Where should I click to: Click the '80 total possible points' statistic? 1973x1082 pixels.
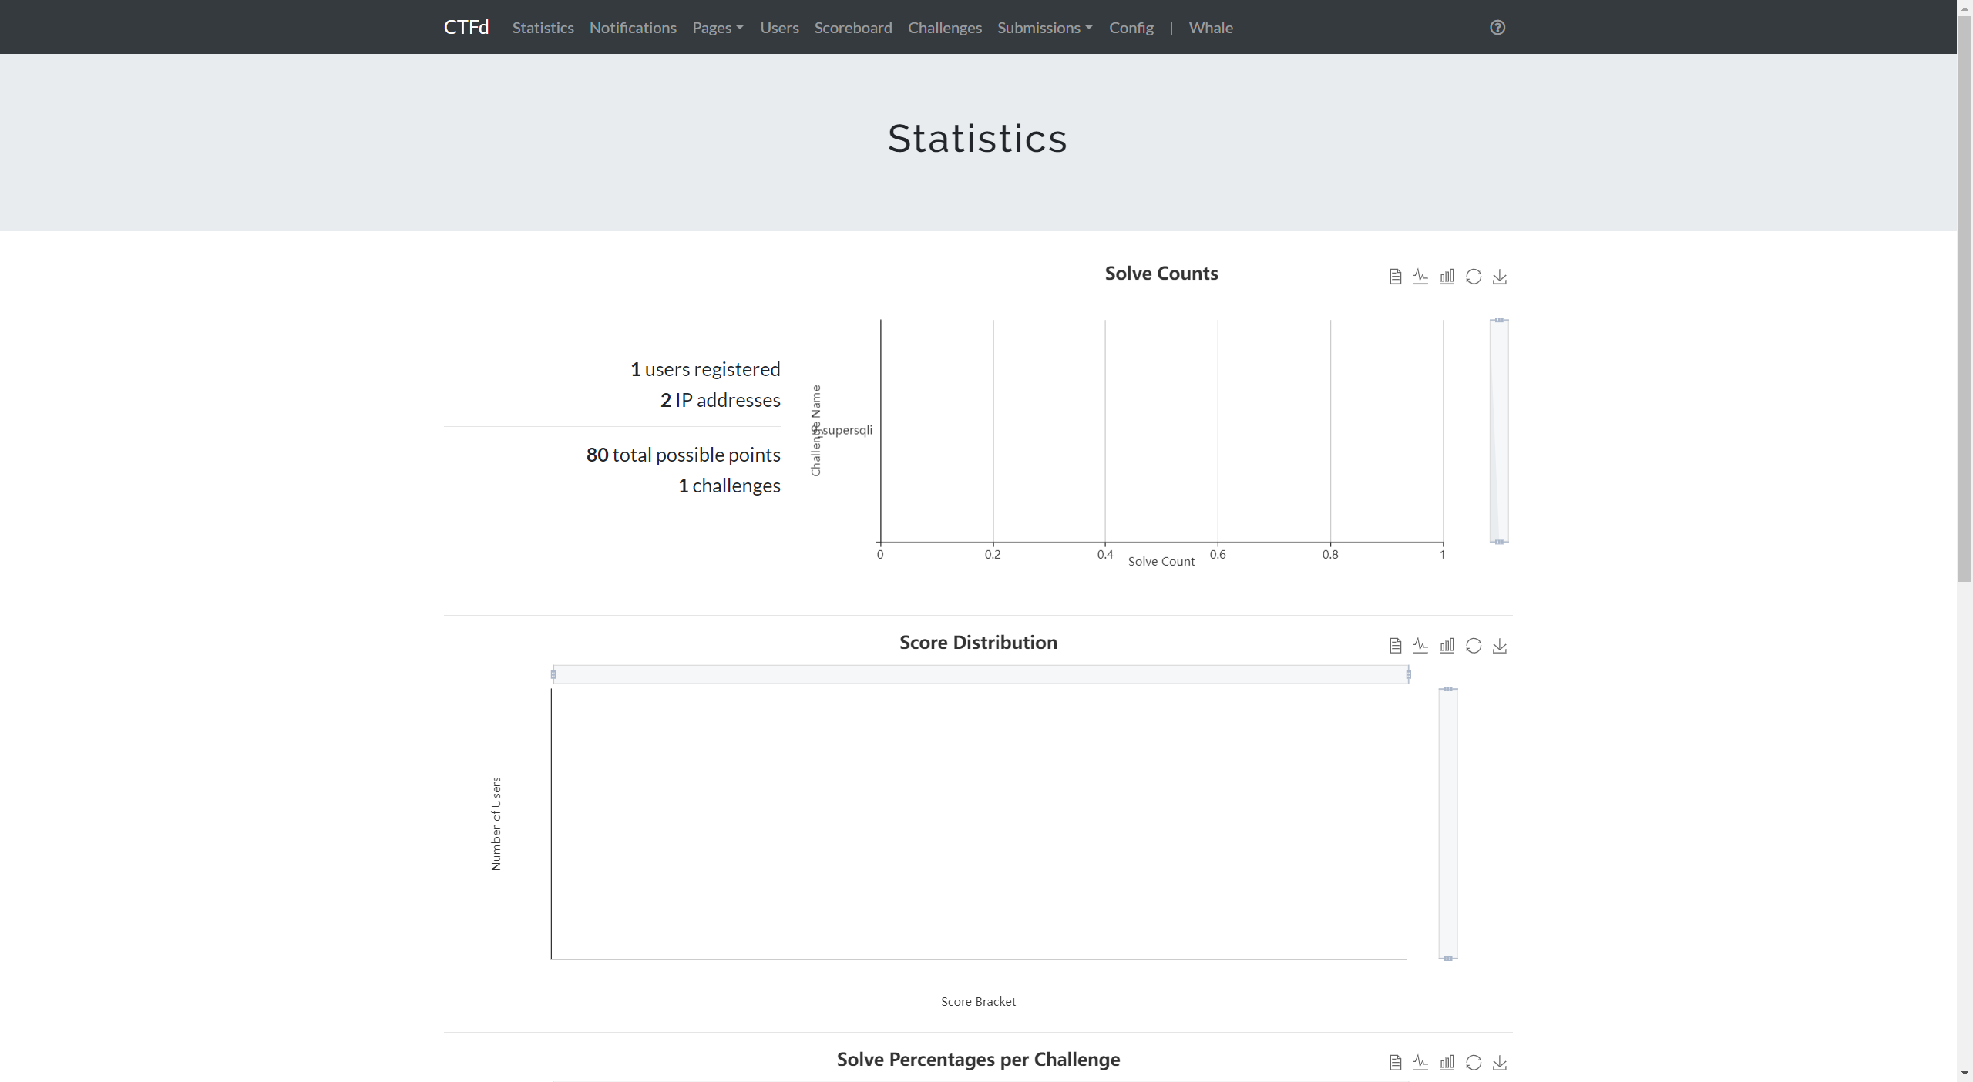[683, 455]
